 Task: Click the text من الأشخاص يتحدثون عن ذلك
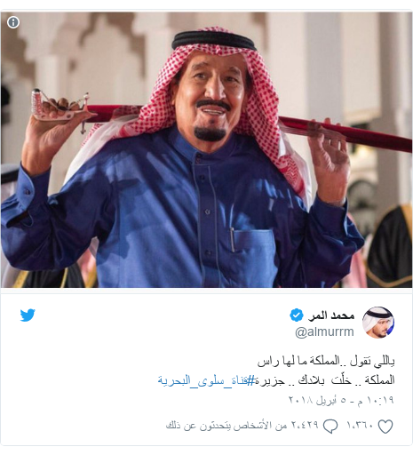coord(226,426)
